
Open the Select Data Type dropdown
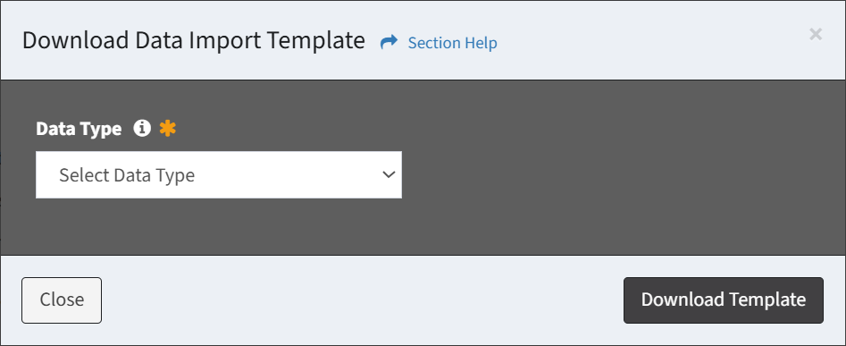[x=219, y=175]
